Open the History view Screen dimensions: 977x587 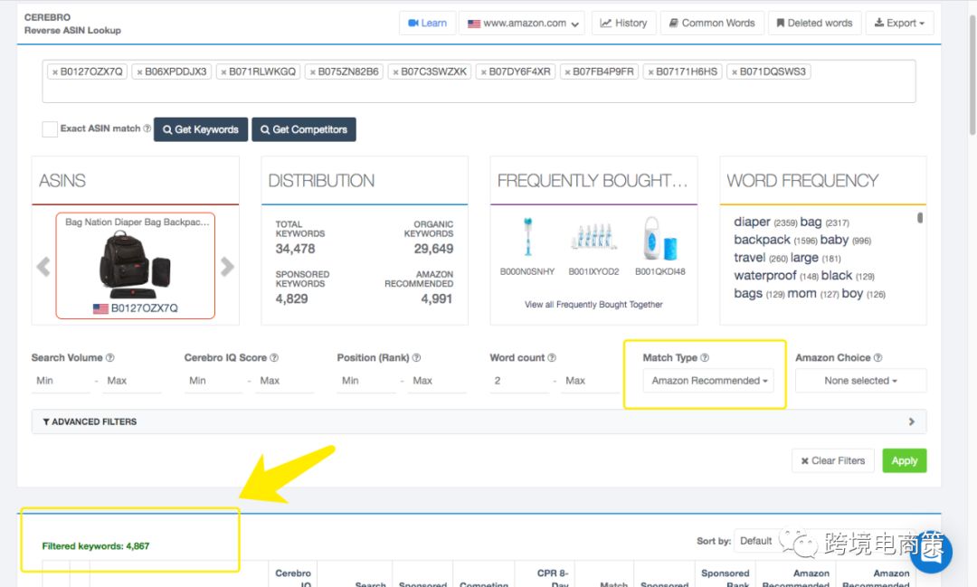coord(623,23)
